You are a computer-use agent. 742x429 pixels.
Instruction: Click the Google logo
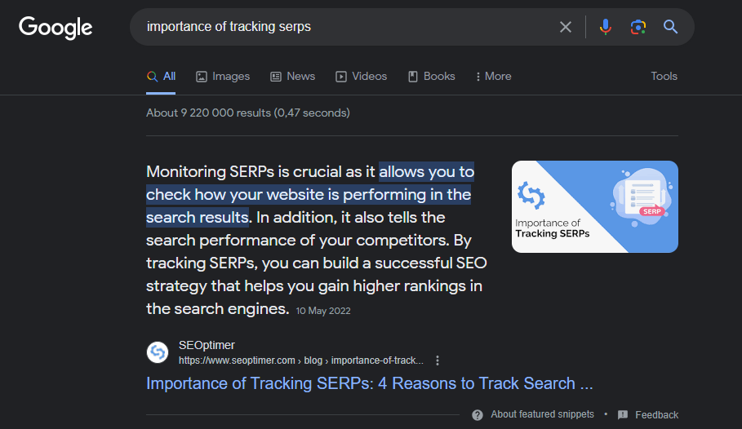click(x=56, y=27)
